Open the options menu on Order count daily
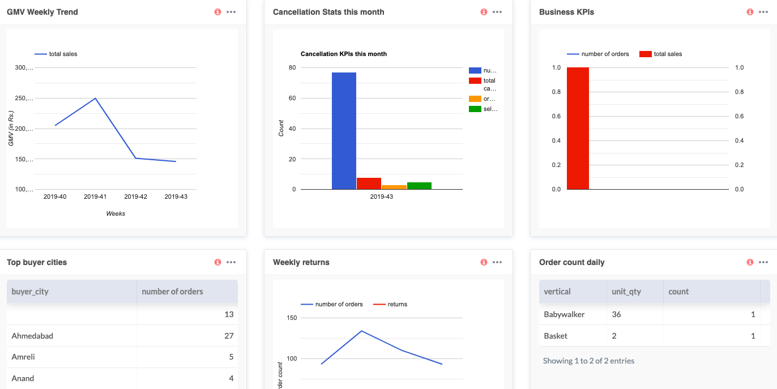This screenshot has width=777, height=389. pyautogui.click(x=763, y=262)
